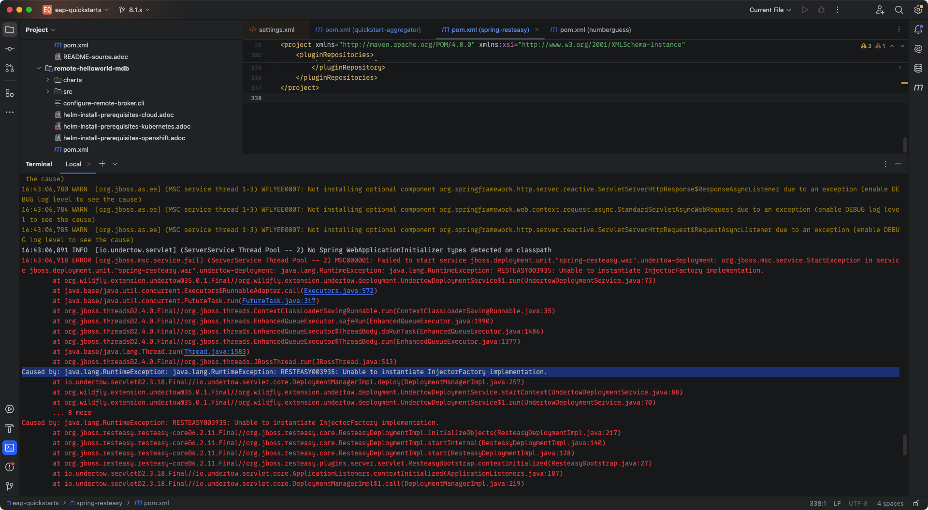Click the terminal vertical scrollbar
The height and width of the screenshot is (510, 928).
click(904, 444)
